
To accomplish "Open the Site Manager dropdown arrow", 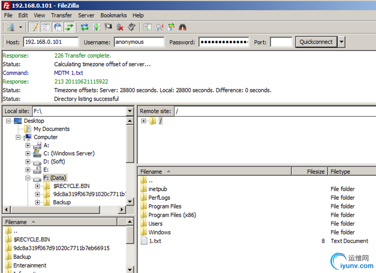I will (21, 27).
